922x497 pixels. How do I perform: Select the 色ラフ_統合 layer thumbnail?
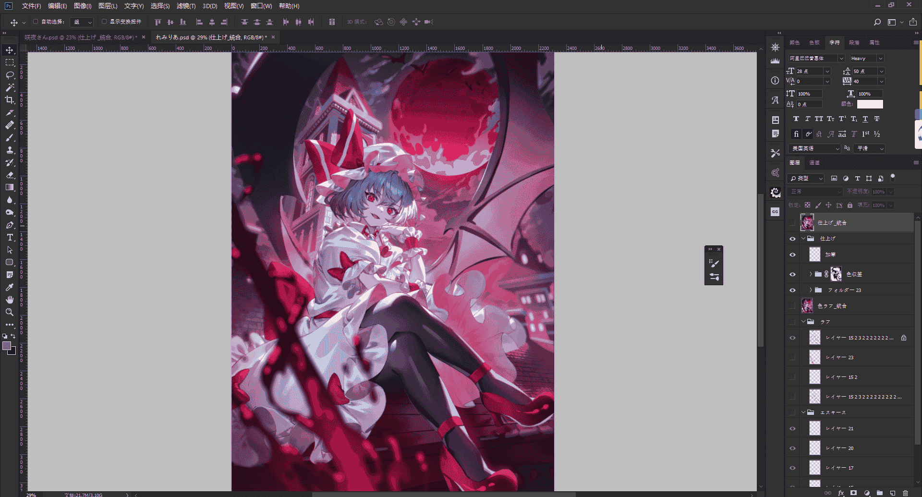807,305
